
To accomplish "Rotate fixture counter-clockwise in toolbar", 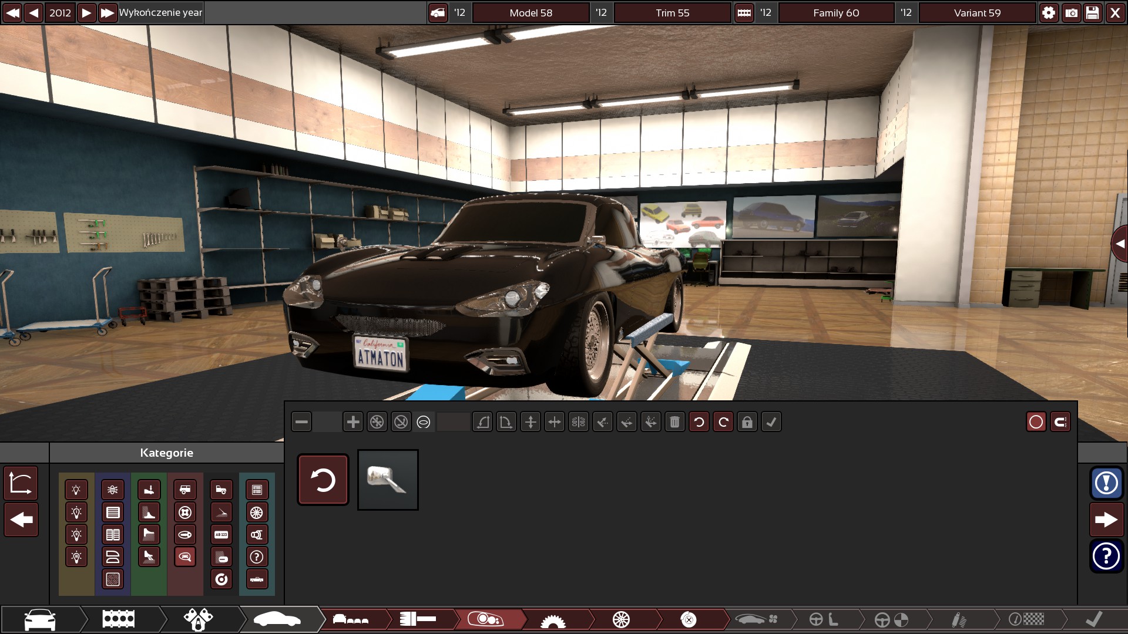I will 699,421.
